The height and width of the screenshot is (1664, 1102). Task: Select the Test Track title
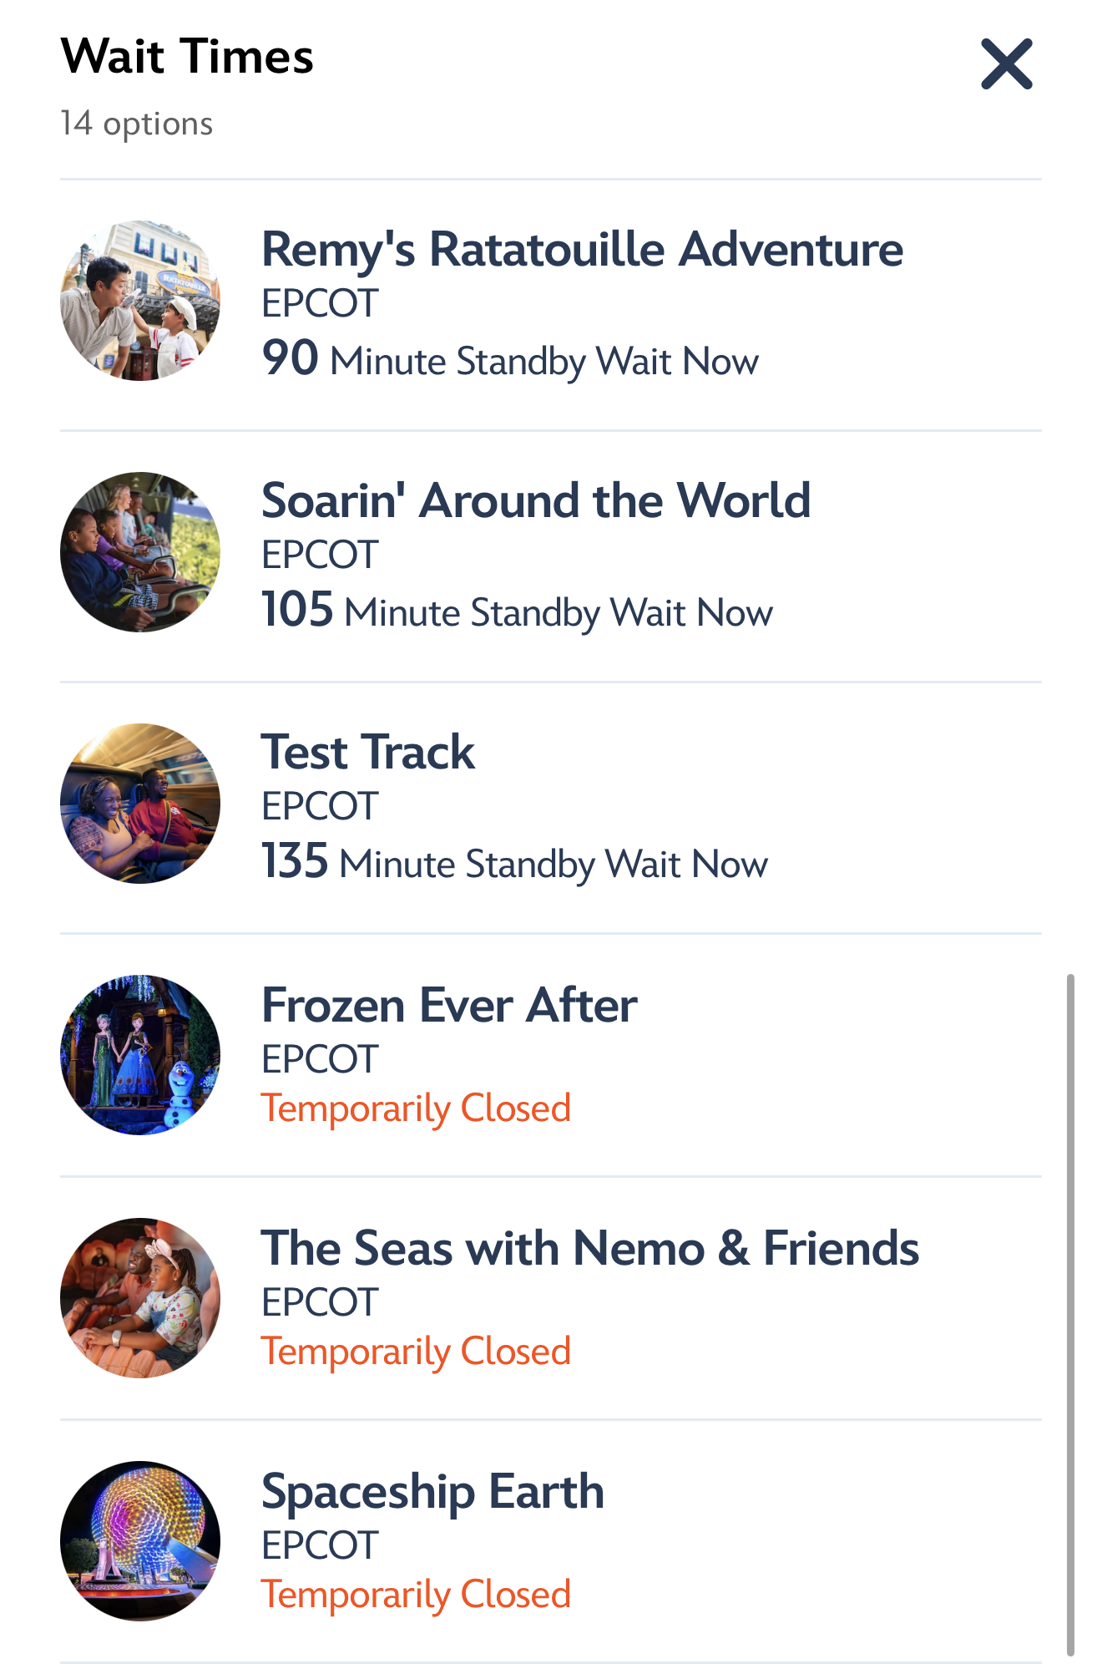367,753
